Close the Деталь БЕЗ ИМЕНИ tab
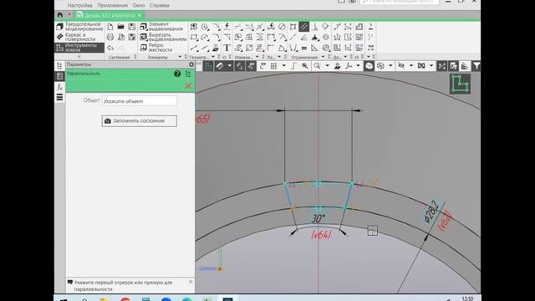Image resolution: width=535 pixels, height=301 pixels. pyautogui.click(x=140, y=15)
